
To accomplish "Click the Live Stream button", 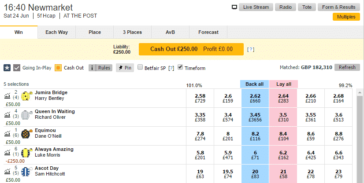I will click(x=256, y=7).
